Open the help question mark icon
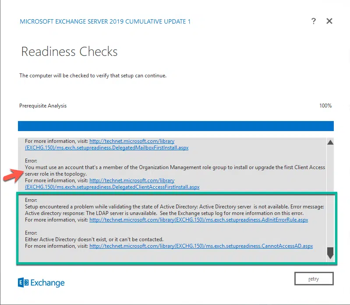The width and height of the screenshot is (350, 305). click(313, 21)
